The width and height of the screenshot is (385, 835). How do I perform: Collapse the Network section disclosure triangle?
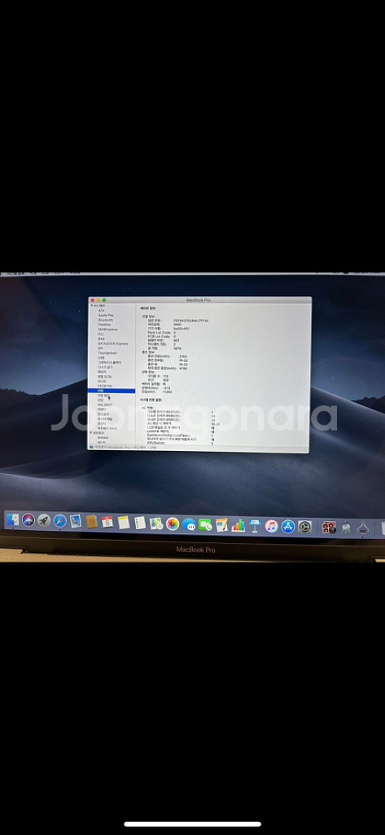tap(91, 433)
